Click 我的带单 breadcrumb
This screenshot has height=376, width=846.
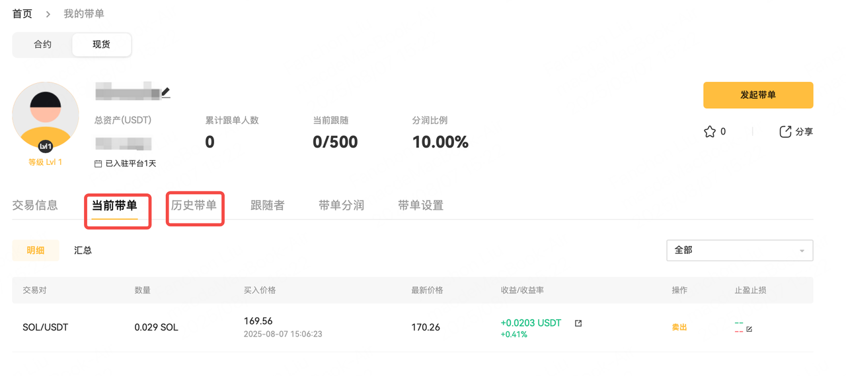84,14
